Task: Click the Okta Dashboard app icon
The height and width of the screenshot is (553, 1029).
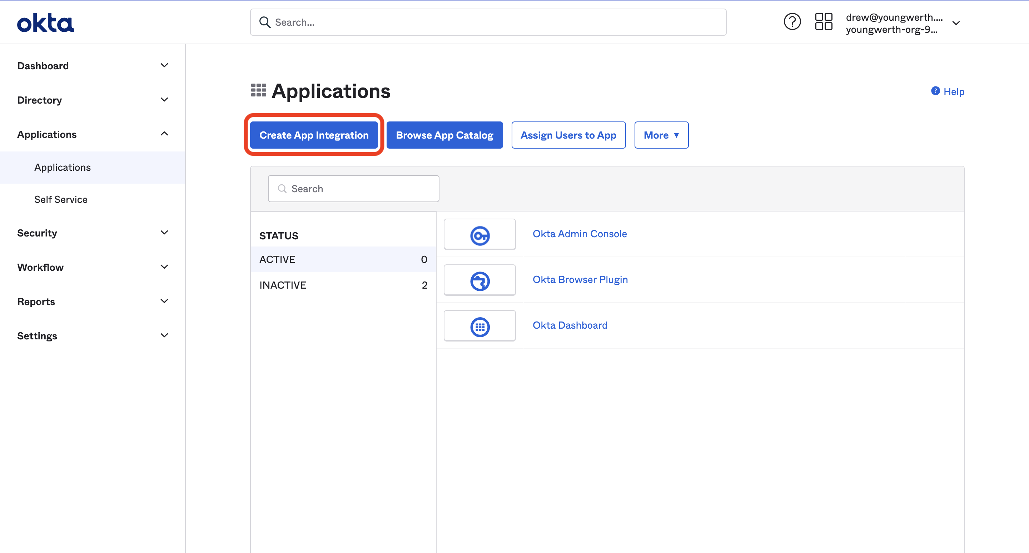Action: pyautogui.click(x=479, y=326)
